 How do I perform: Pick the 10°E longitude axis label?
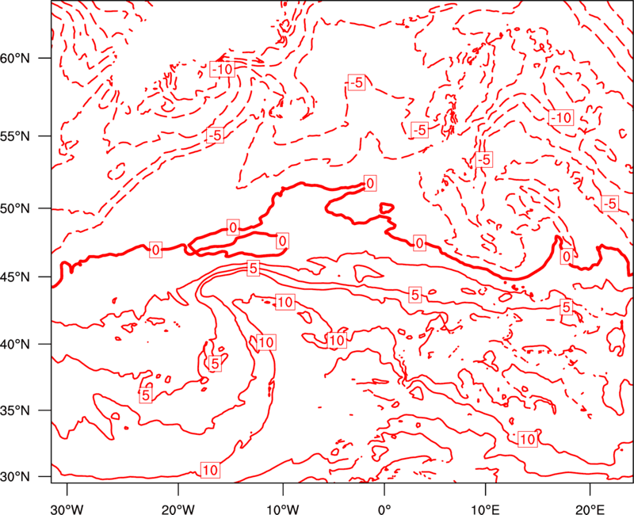coord(485,509)
